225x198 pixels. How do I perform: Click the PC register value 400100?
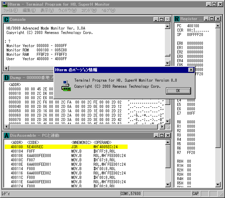point(193,26)
